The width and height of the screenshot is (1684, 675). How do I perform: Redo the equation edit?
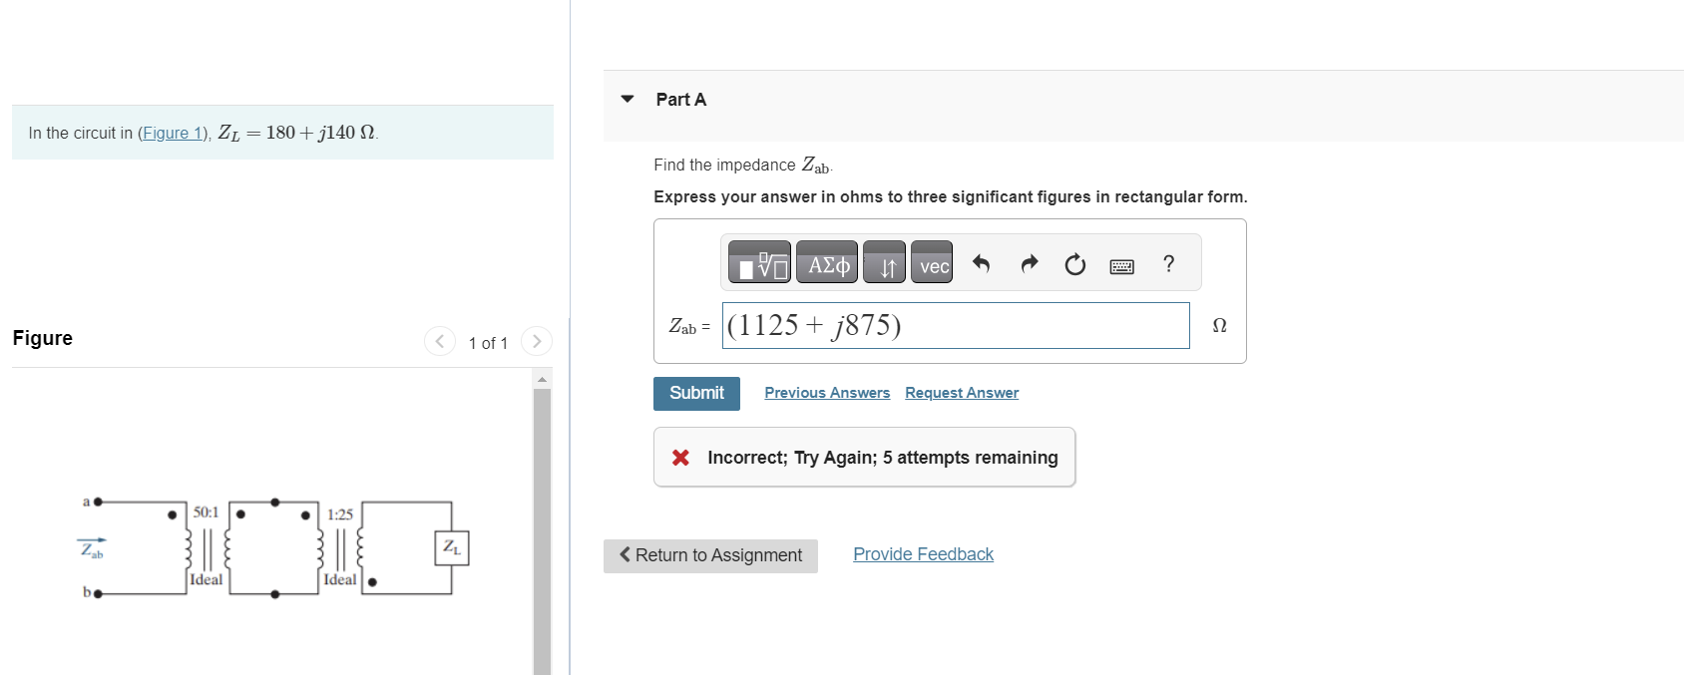1028,262
